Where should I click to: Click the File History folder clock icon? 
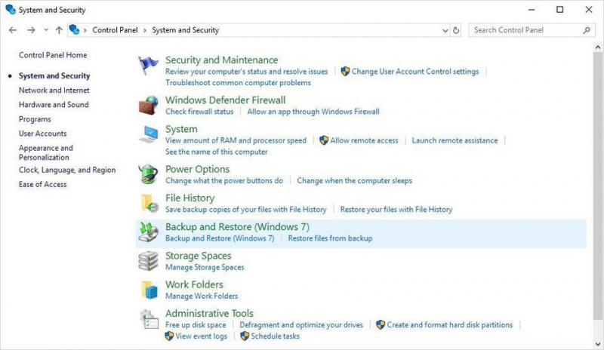(x=149, y=204)
